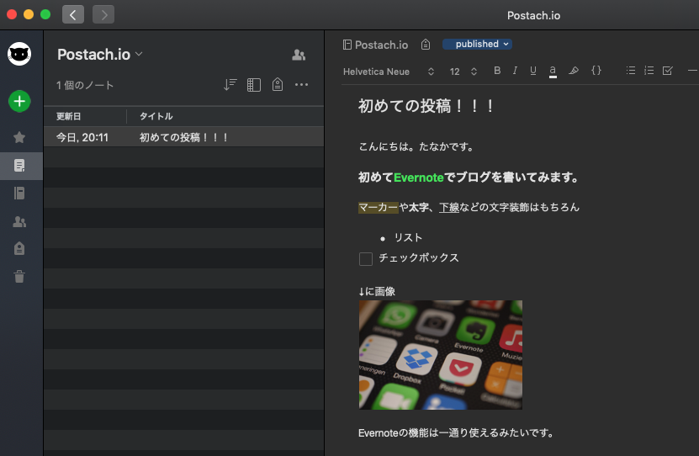Click the green new note plus button

(x=19, y=101)
